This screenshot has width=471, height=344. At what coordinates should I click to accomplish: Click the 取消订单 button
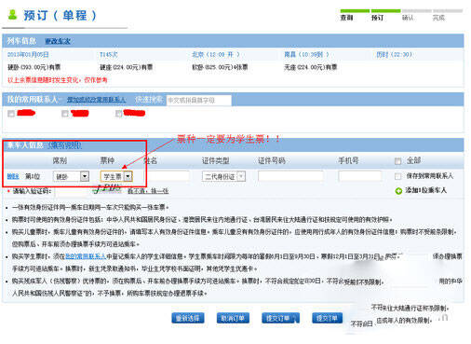point(233,318)
